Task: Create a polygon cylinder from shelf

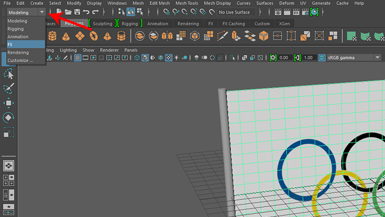Action: 52,36
